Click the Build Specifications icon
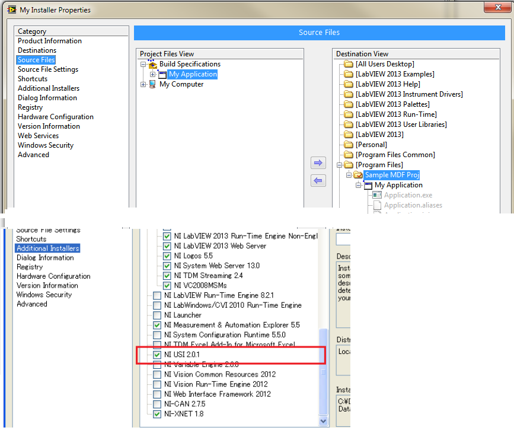The image size is (514, 437). click(x=152, y=64)
